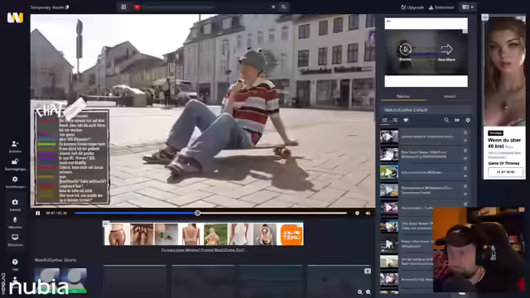Switch to the second tab beside playlists

pyautogui.click(x=449, y=96)
